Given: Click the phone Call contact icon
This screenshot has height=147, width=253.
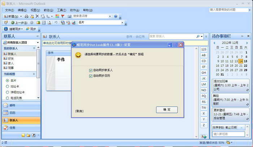Looking at the screenshot, I should pos(48,16).
